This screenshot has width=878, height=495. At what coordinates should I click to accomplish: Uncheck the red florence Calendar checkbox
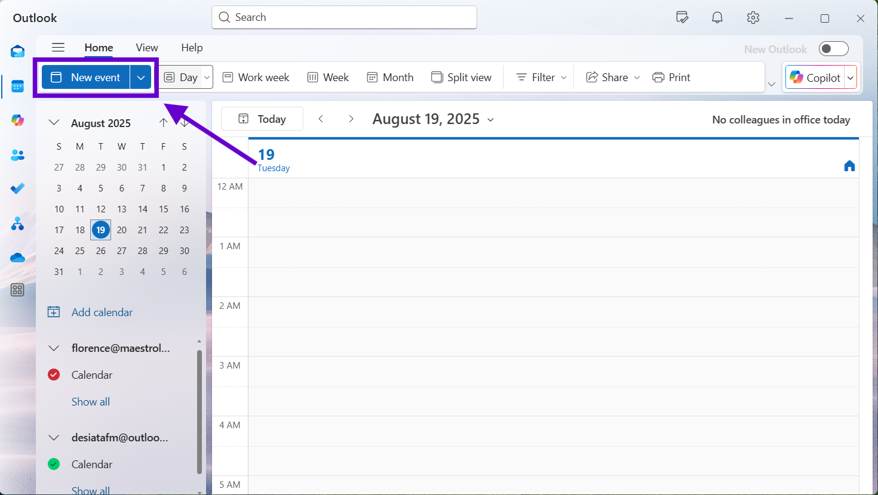pyautogui.click(x=54, y=375)
